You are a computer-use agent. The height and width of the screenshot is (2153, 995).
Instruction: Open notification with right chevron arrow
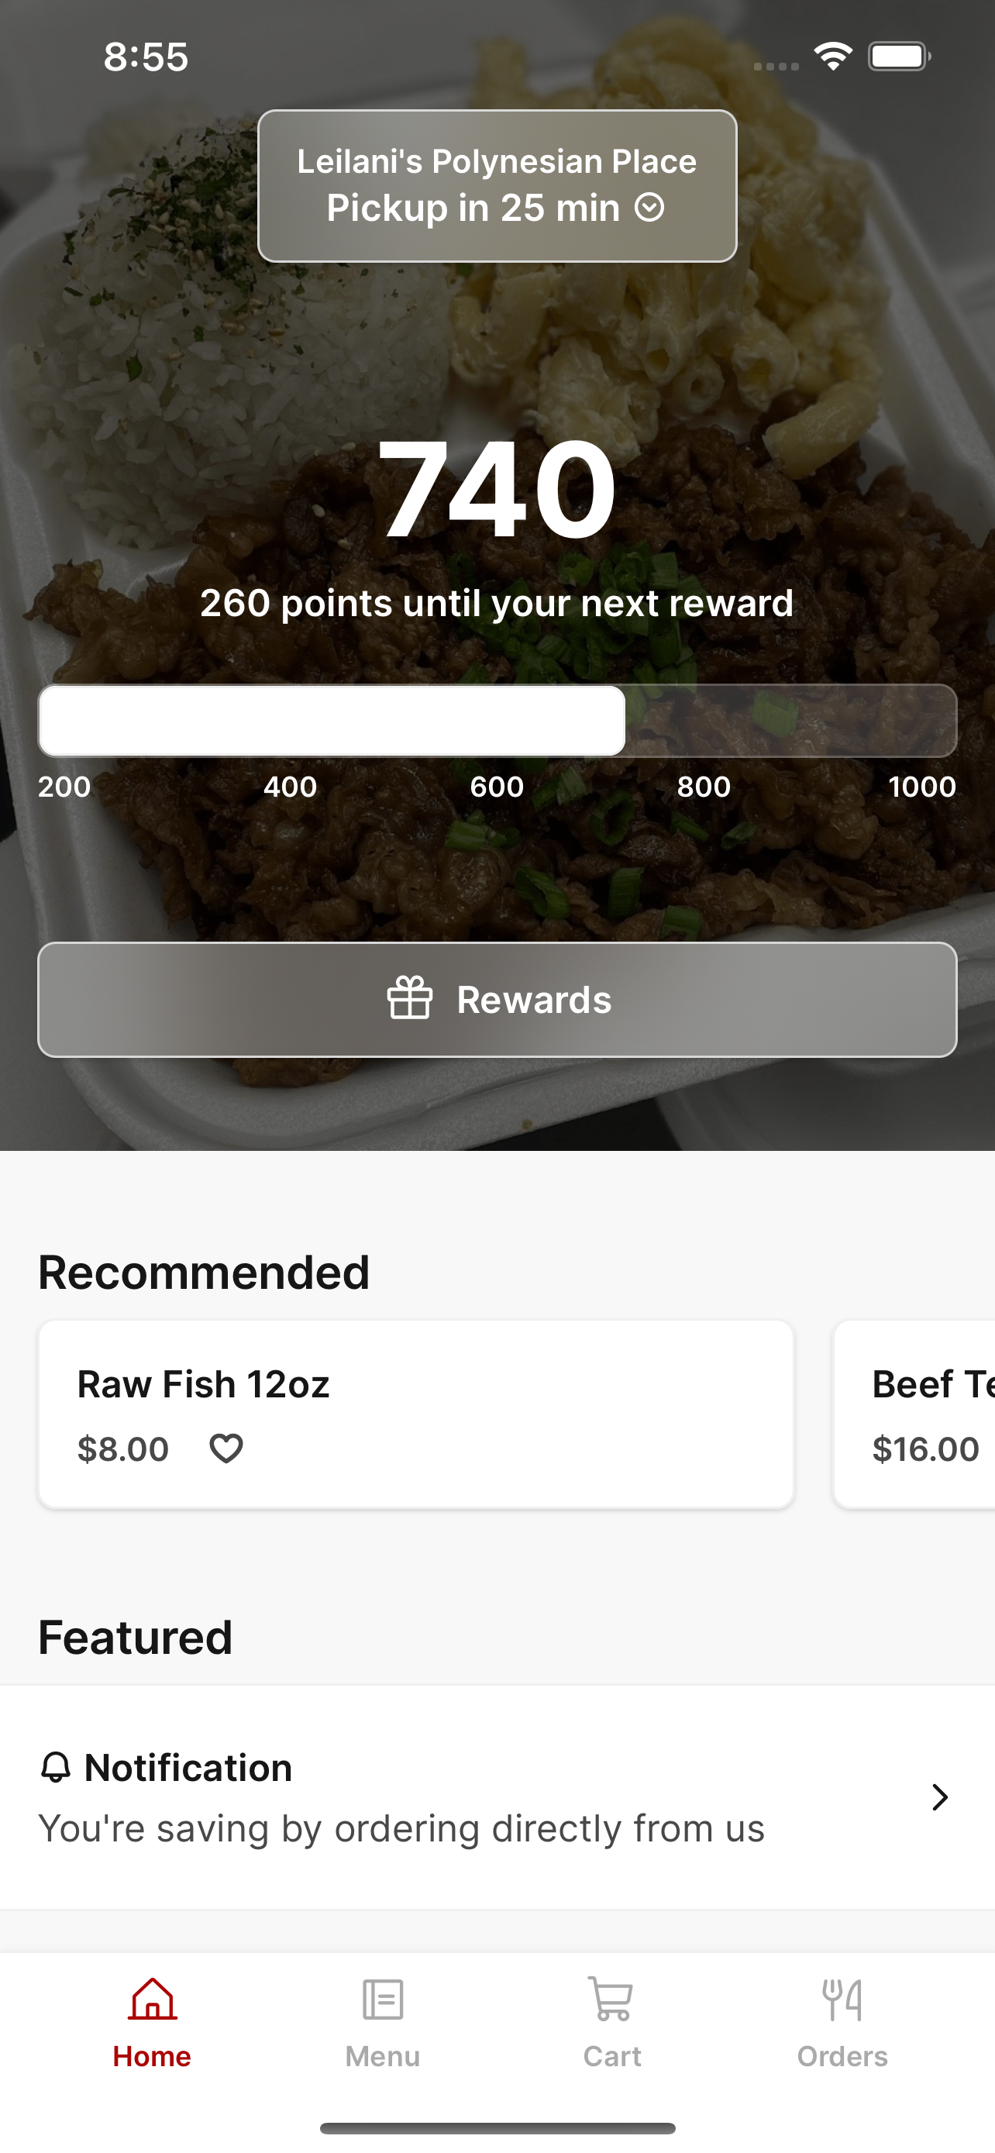click(x=940, y=1797)
